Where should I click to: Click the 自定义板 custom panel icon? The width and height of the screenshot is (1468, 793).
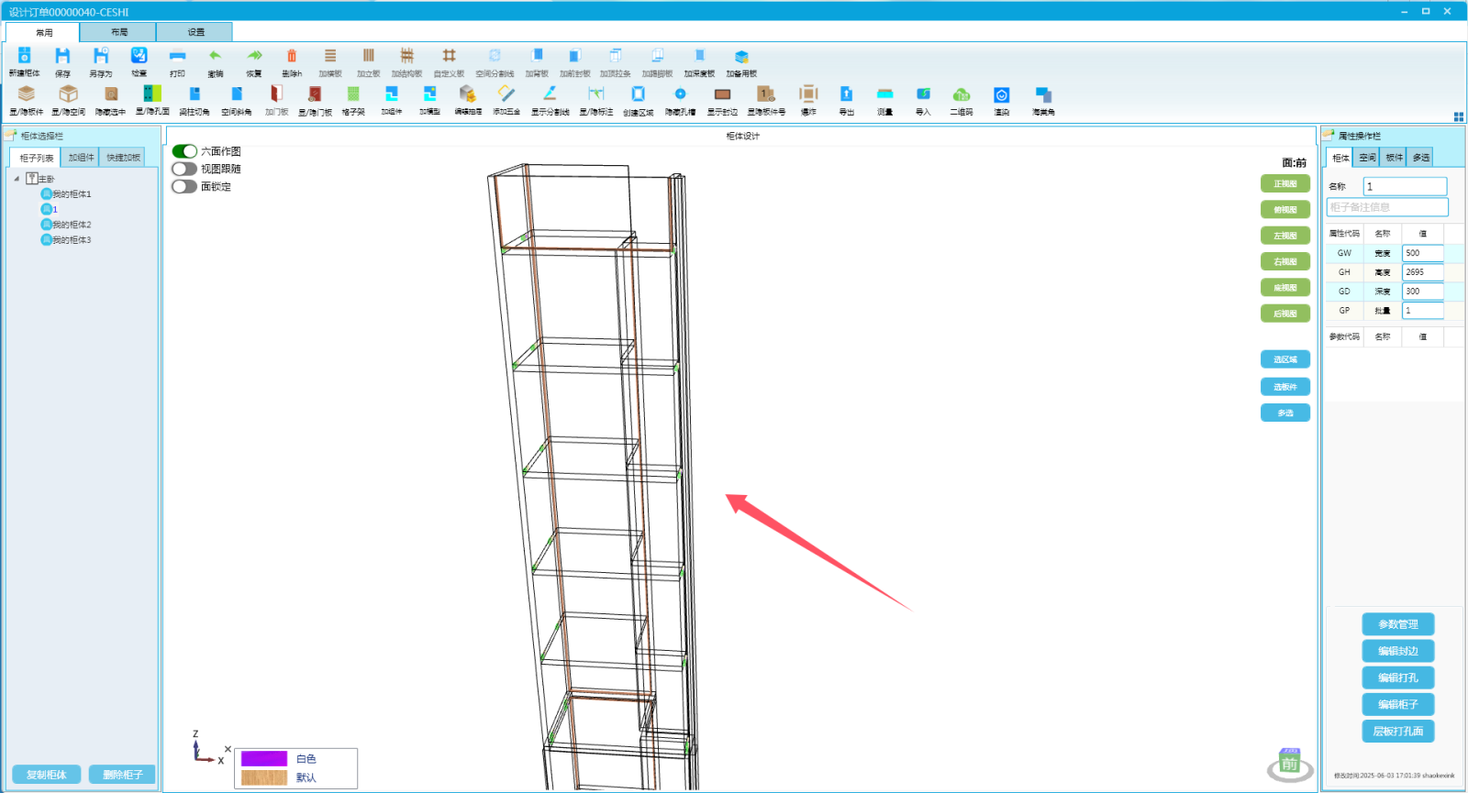click(x=449, y=56)
